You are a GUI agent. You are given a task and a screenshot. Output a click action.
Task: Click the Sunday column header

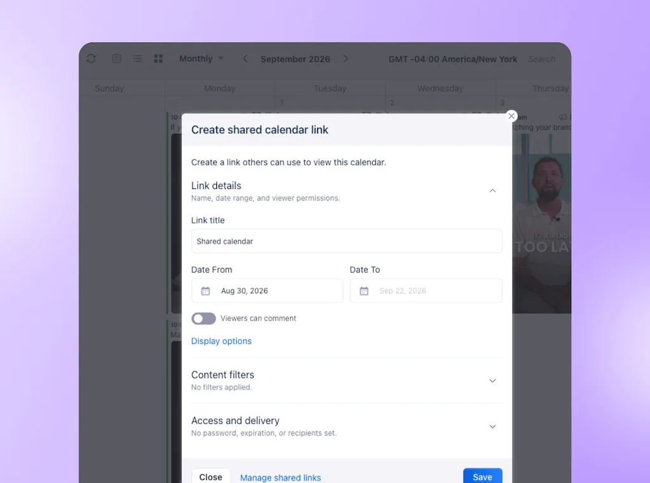click(109, 88)
